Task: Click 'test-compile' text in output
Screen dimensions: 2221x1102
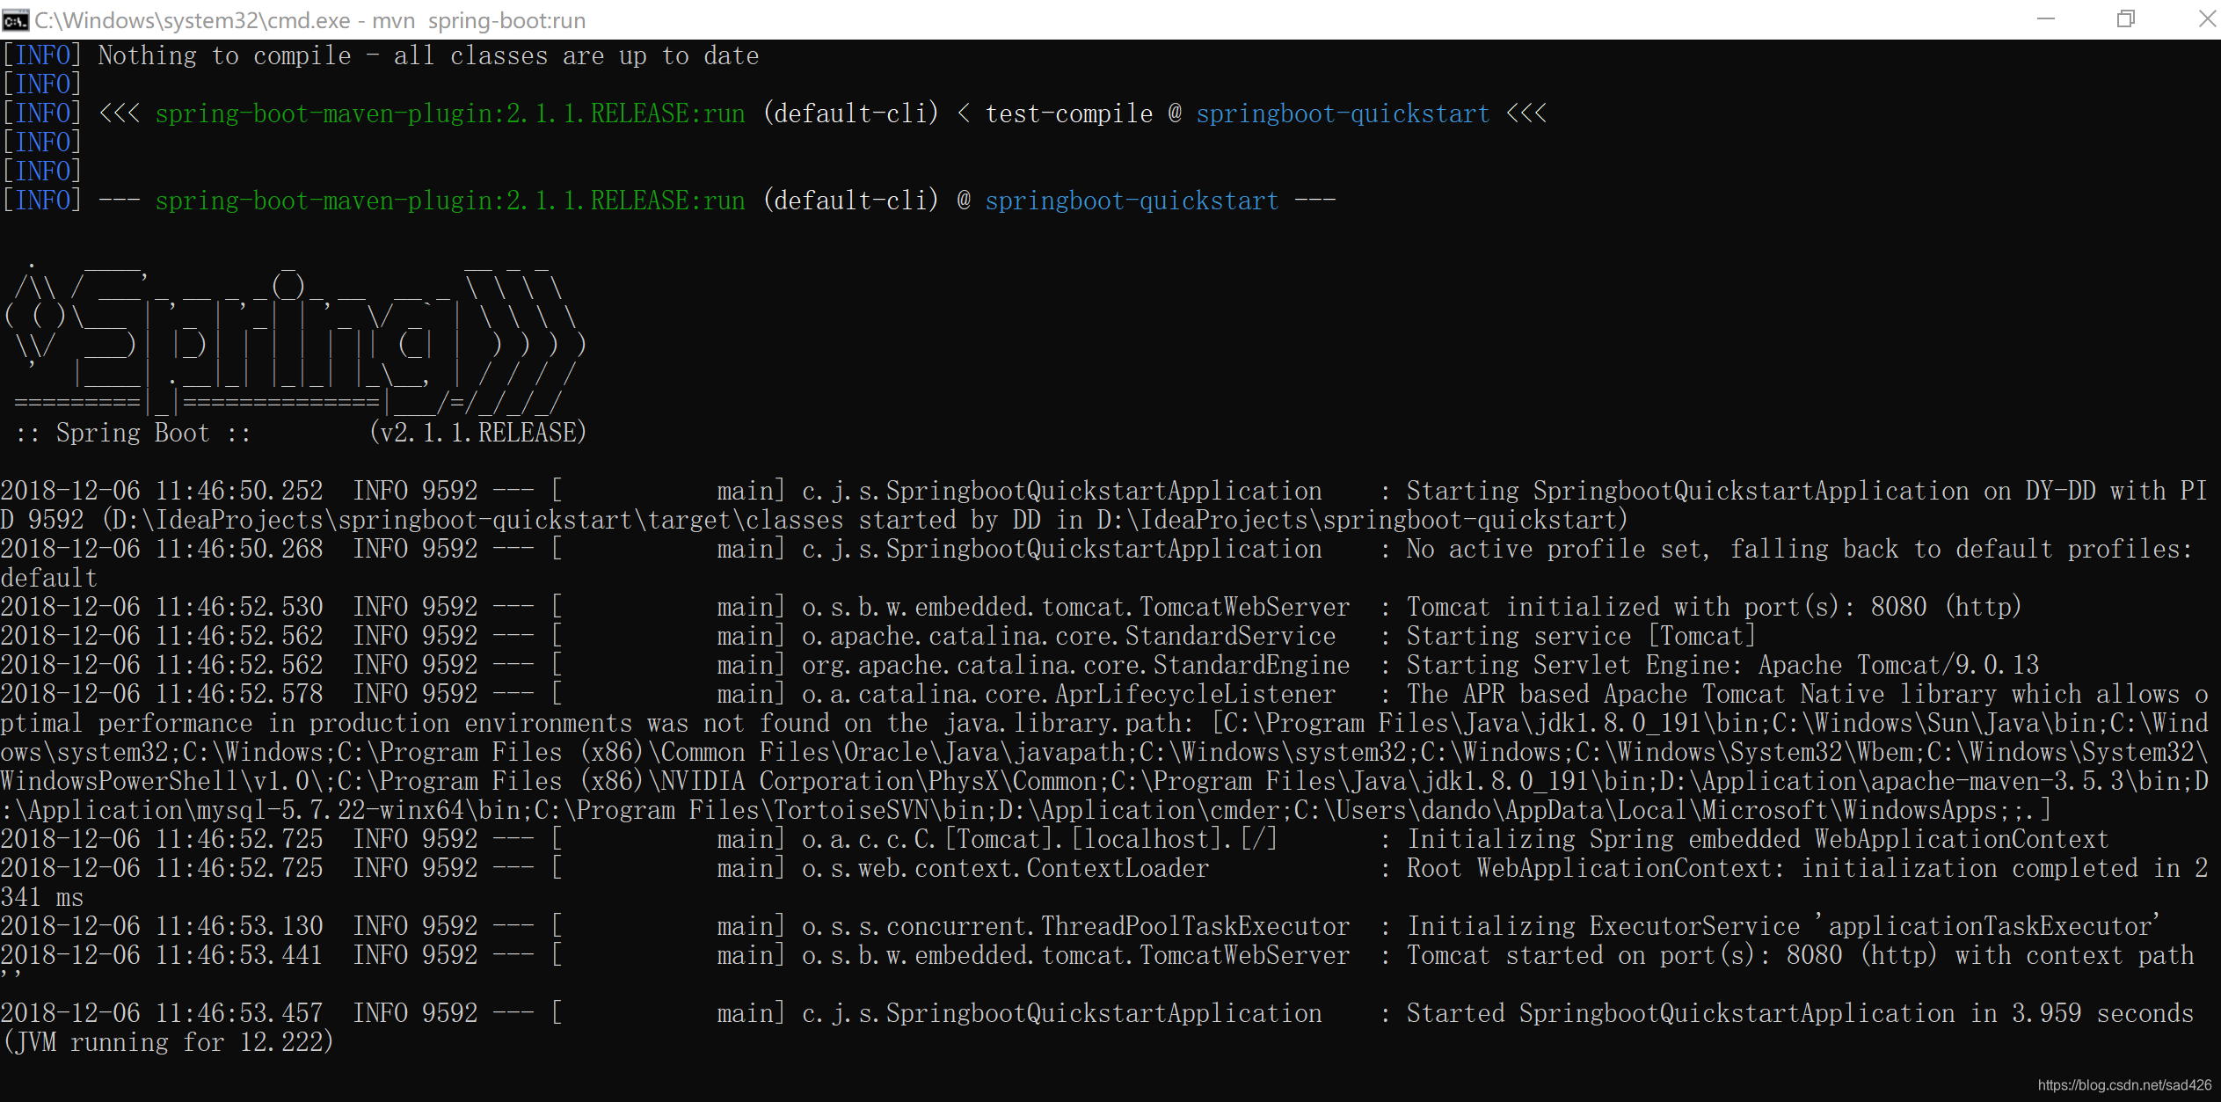Action: click(1068, 114)
